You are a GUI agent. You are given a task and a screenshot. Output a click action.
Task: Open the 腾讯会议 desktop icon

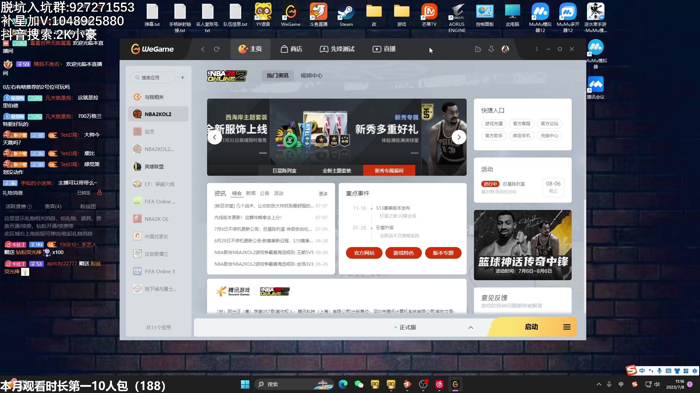click(595, 88)
